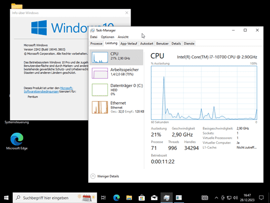Click the large CPU utilization graph
Image resolution: width=270 pixels, height=203 pixels.
click(204, 93)
